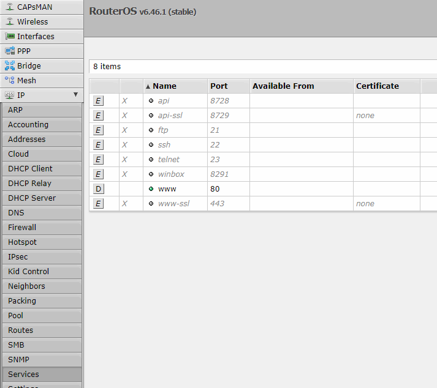
Task: Open Firewall page
Action: (x=42, y=228)
